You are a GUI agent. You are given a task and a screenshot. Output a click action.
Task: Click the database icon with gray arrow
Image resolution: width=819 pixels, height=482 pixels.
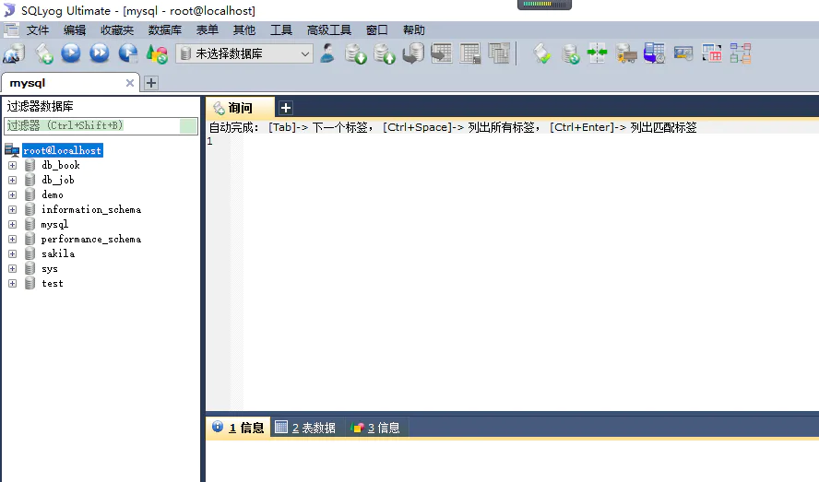point(413,53)
